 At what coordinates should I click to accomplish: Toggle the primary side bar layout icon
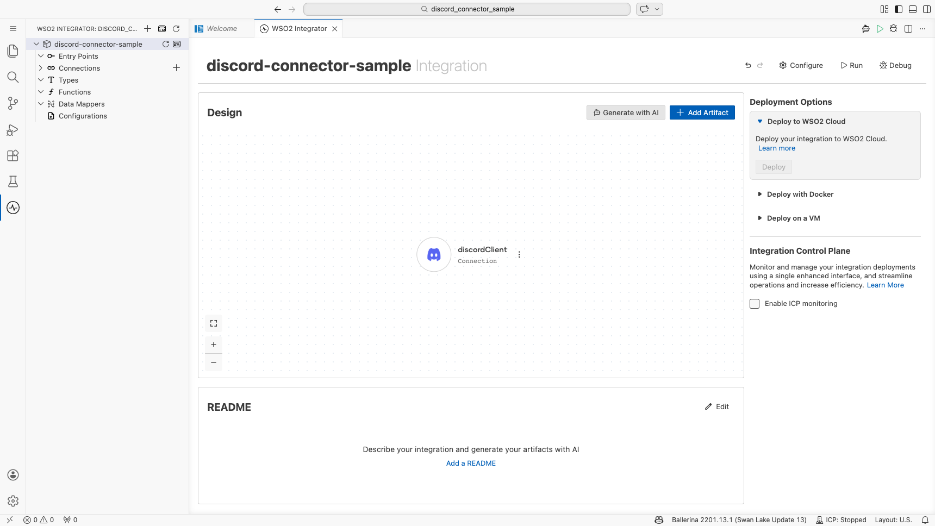click(x=899, y=9)
